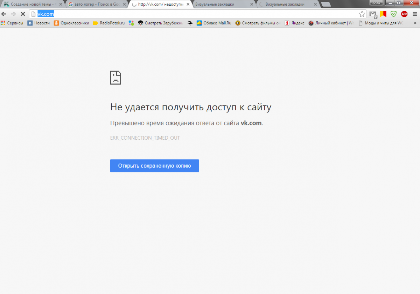Close the авто логер search tab
420x294 pixels.
click(x=124, y=5)
